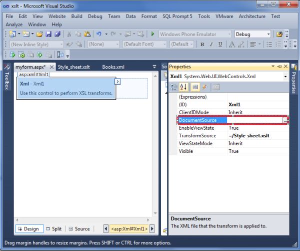Screen dimensions: 300x251
Task: Open the Website menu
Action: click(x=57, y=17)
